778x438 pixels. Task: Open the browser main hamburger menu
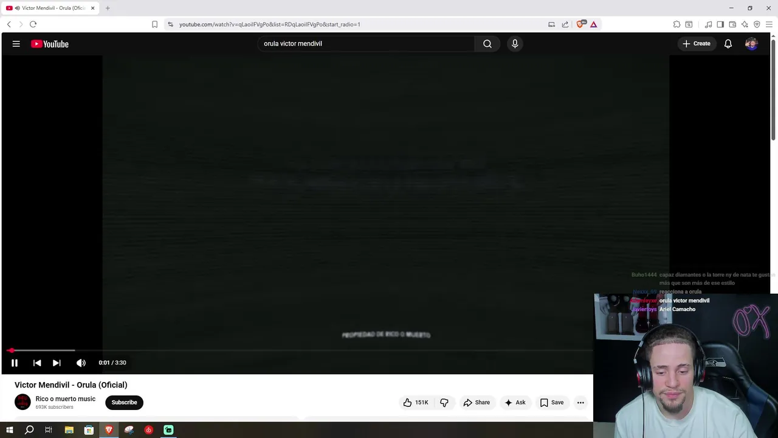pyautogui.click(x=769, y=24)
